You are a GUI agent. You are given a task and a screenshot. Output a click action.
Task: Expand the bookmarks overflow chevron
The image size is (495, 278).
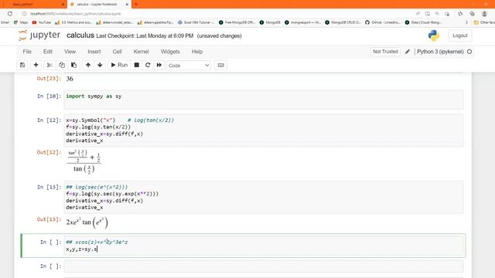(x=466, y=22)
